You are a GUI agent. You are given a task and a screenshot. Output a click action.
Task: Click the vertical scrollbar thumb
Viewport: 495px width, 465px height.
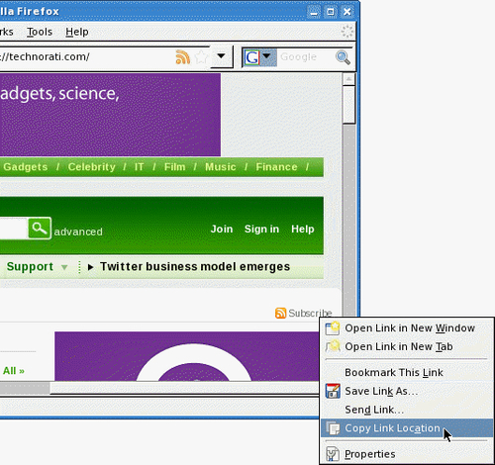tap(348, 104)
